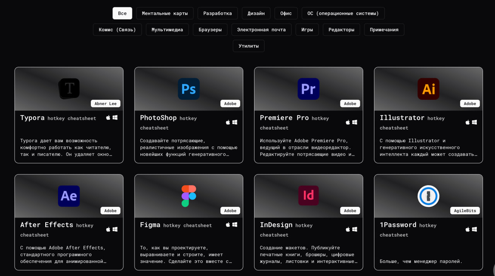
Task: Filter by "Дизайн" category
Action: pyautogui.click(x=256, y=13)
